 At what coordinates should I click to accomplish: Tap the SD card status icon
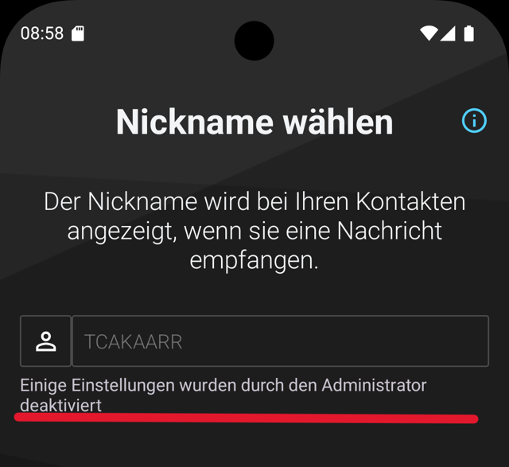point(78,33)
